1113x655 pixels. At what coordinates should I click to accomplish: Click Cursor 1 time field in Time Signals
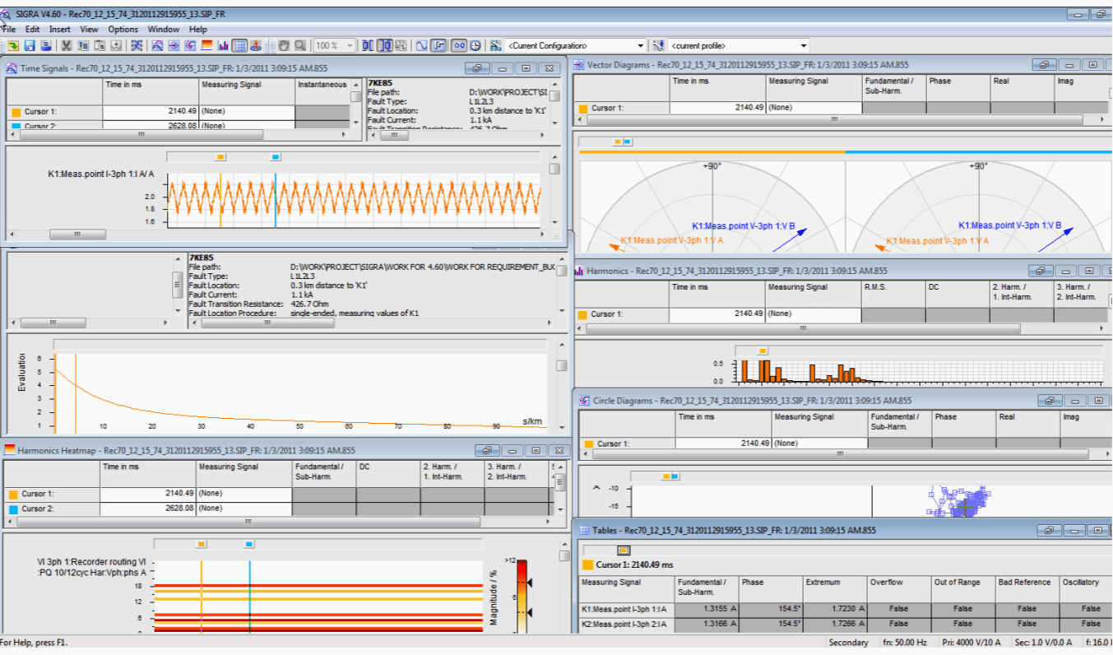point(151,111)
